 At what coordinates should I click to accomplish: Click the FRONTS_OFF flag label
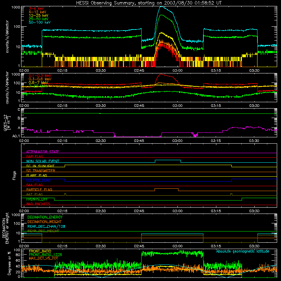[37, 199]
